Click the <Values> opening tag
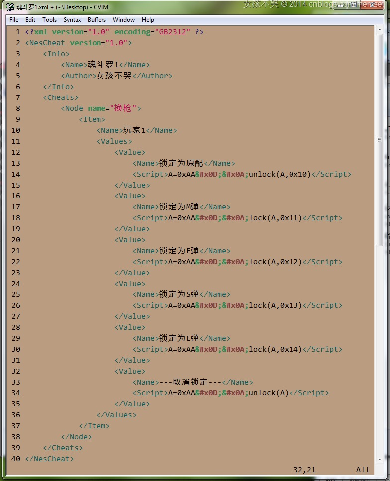The width and height of the screenshot is (390, 481). tap(114, 141)
